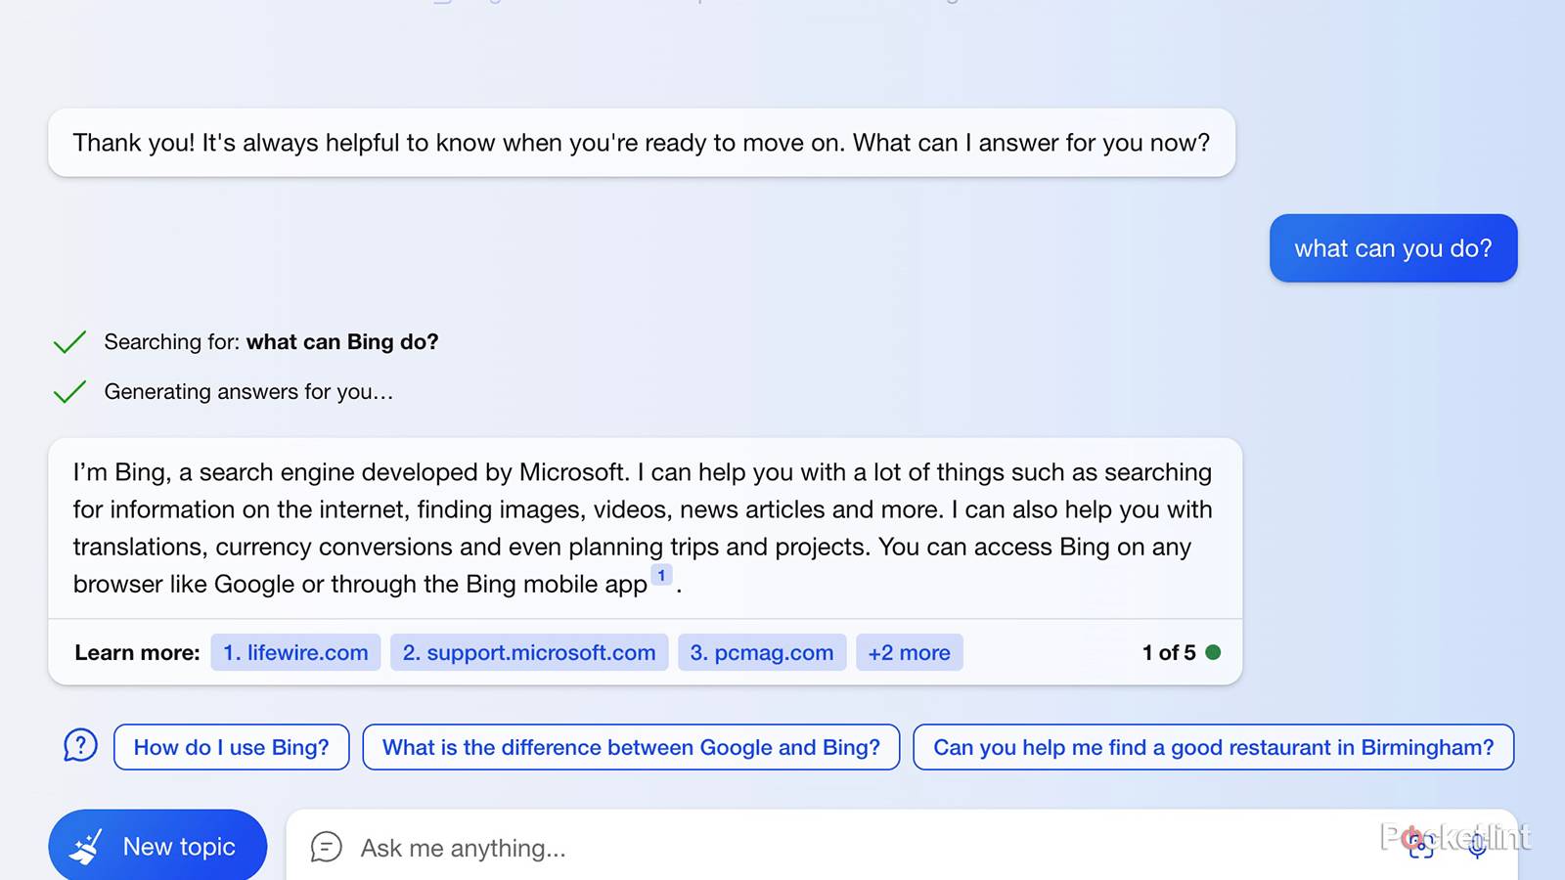Open the pcmag.com source link
Viewport: 1565px width, 880px height.
point(762,652)
